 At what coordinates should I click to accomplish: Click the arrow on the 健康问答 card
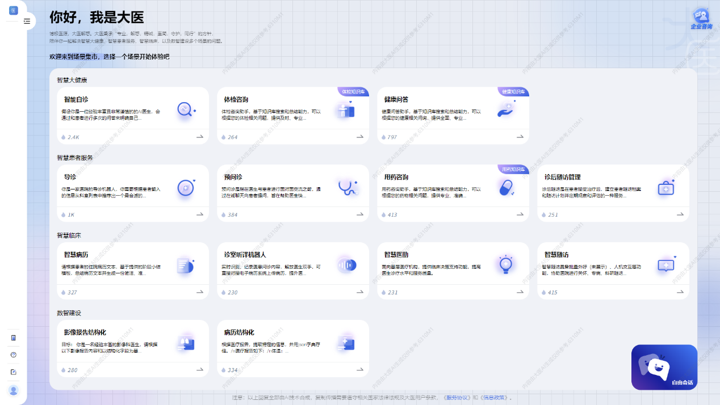click(x=520, y=137)
